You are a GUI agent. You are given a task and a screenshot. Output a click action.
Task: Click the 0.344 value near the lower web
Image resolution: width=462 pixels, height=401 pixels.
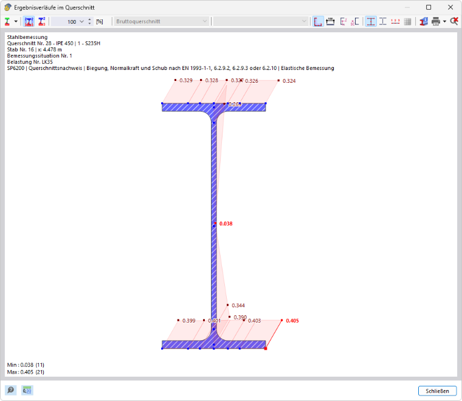[x=238, y=305]
